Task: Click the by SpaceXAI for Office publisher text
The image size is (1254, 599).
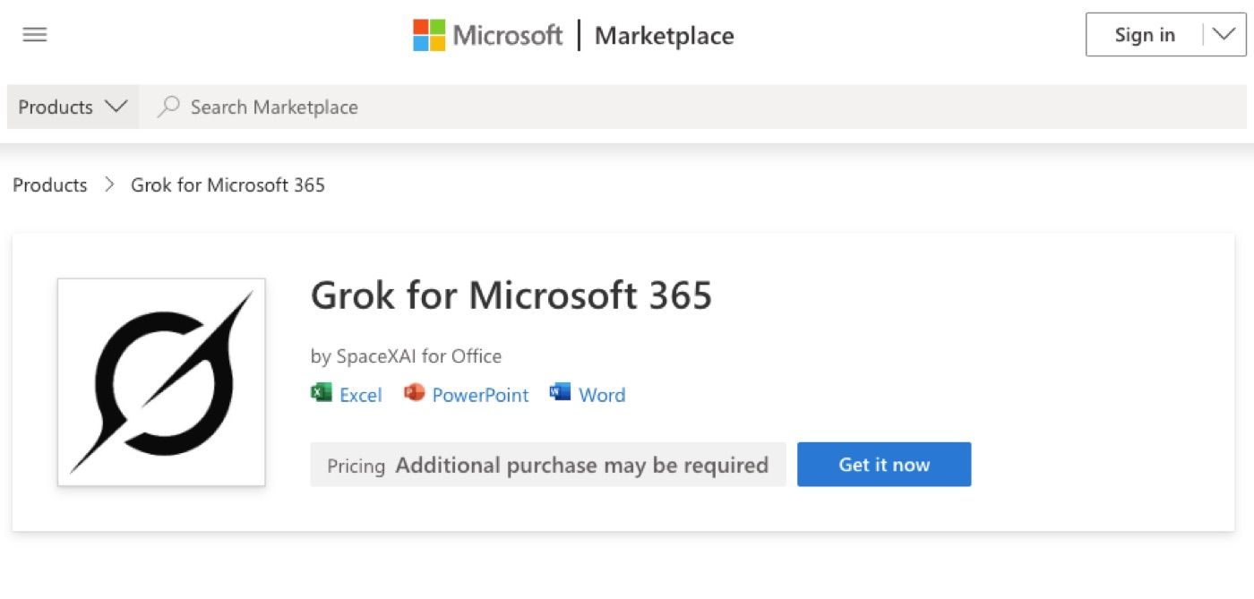Action: [406, 356]
